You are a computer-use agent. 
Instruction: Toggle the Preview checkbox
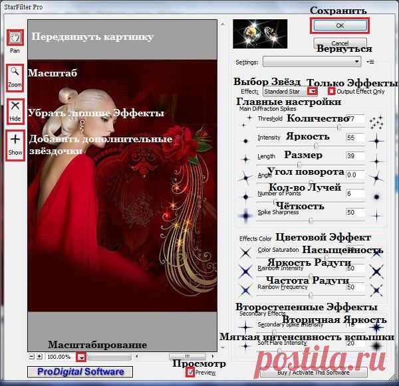[x=190, y=372]
